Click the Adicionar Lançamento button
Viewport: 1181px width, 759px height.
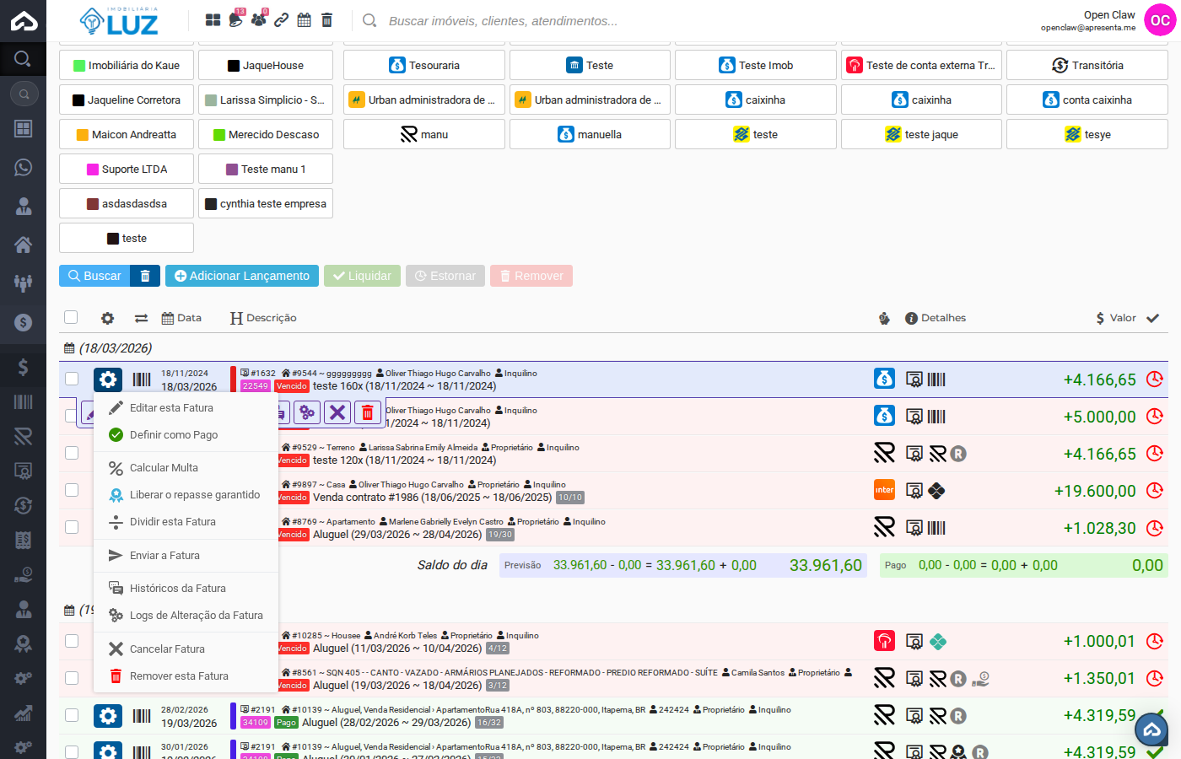[x=241, y=276]
